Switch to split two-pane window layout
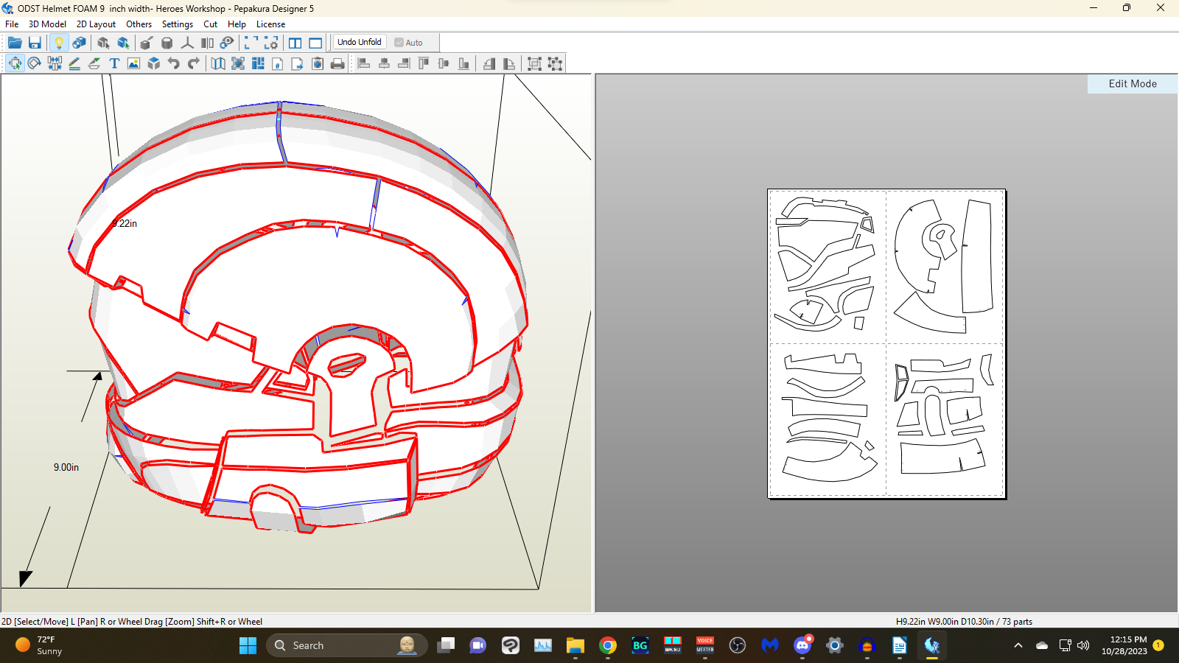 pos(295,43)
